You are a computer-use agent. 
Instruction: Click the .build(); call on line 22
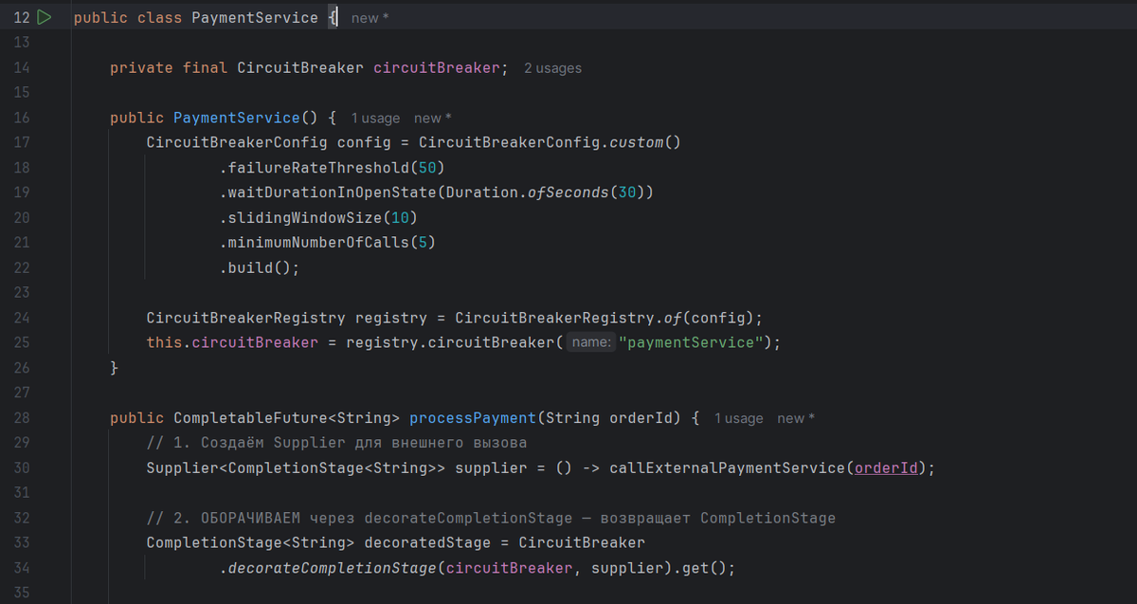(x=260, y=267)
